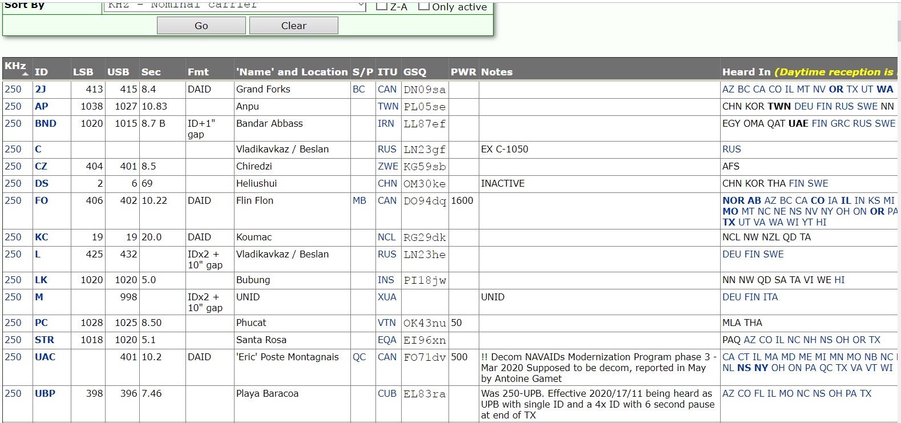Click the CHN country link
The image size is (901, 423).
tap(387, 183)
